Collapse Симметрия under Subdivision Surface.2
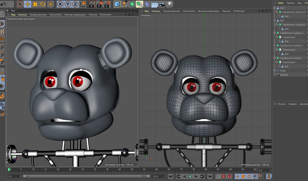This screenshot has width=308, height=181. [277, 37]
